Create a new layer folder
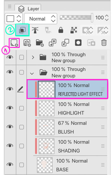 click(x=40, y=43)
